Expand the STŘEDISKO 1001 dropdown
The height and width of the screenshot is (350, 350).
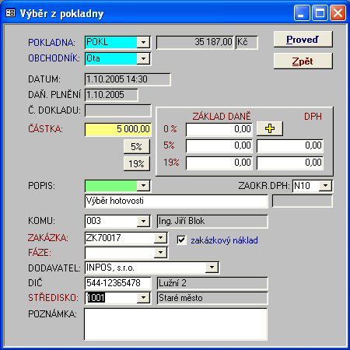coord(143,298)
